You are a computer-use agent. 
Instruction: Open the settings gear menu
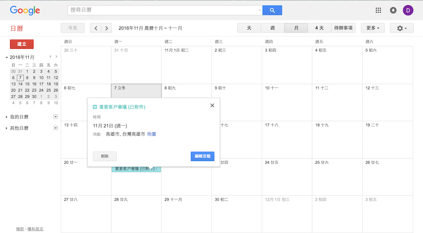[x=402, y=28]
